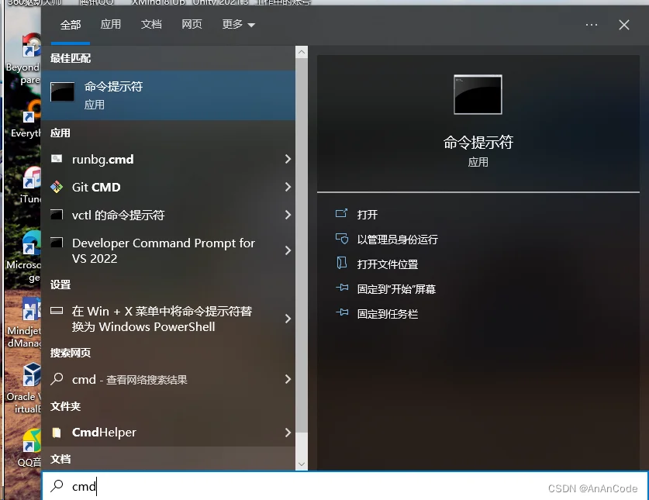Click the large Command Prompt preview icon
Viewport: 649px width, 500px height.
coord(478,95)
